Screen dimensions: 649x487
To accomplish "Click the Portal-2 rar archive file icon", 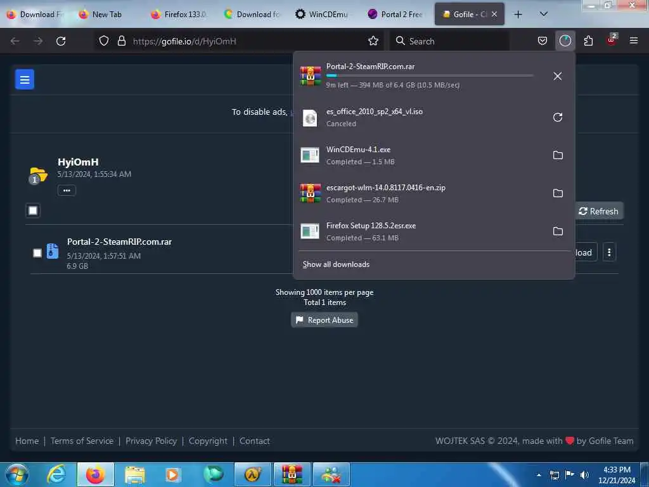I will 53,251.
